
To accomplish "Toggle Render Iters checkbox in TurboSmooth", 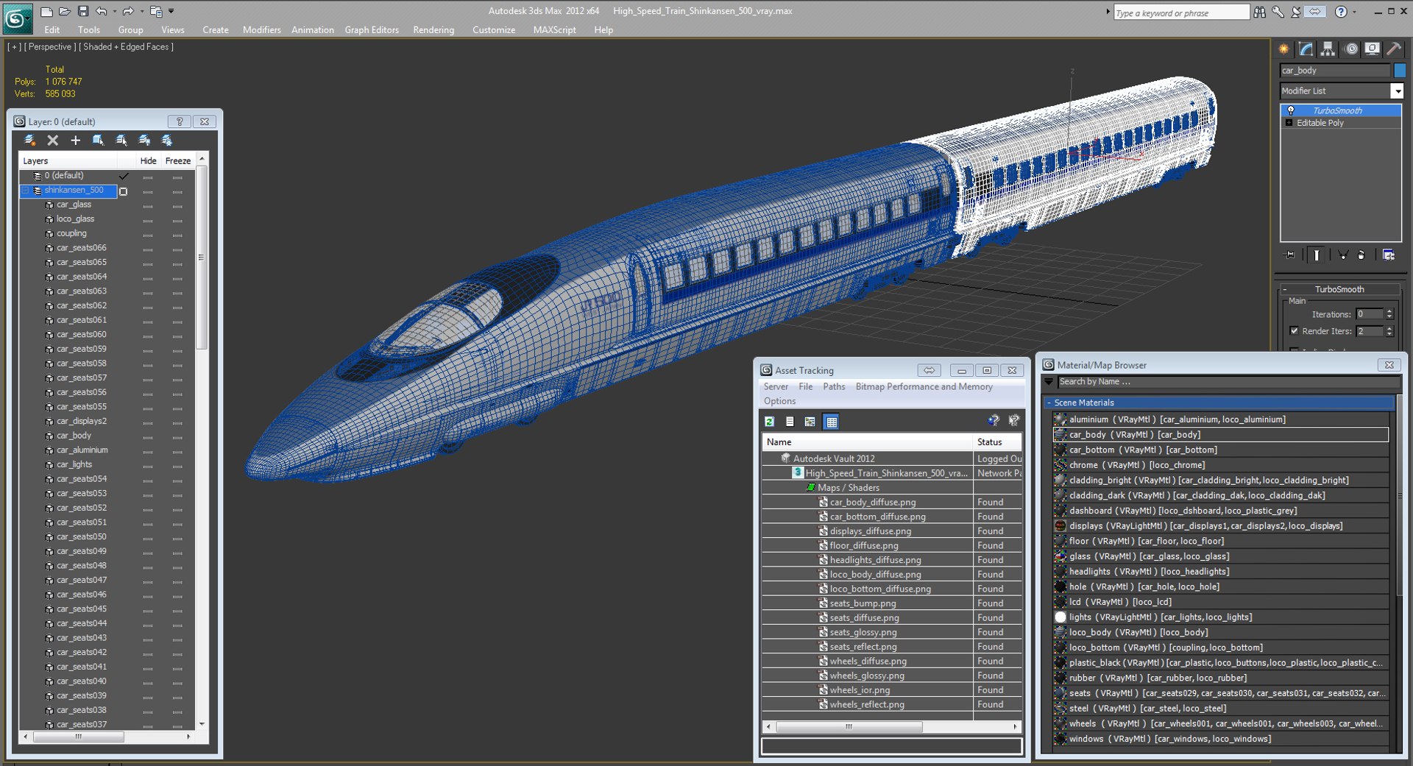I will [1295, 331].
